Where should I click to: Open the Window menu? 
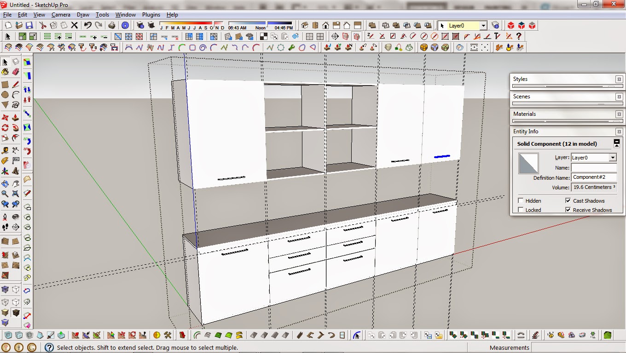125,15
